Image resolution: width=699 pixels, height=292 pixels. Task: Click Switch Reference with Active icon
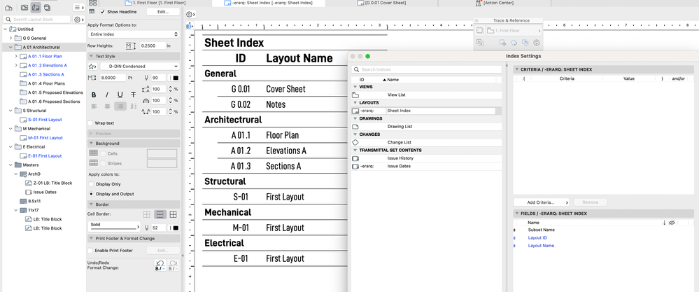point(480,43)
